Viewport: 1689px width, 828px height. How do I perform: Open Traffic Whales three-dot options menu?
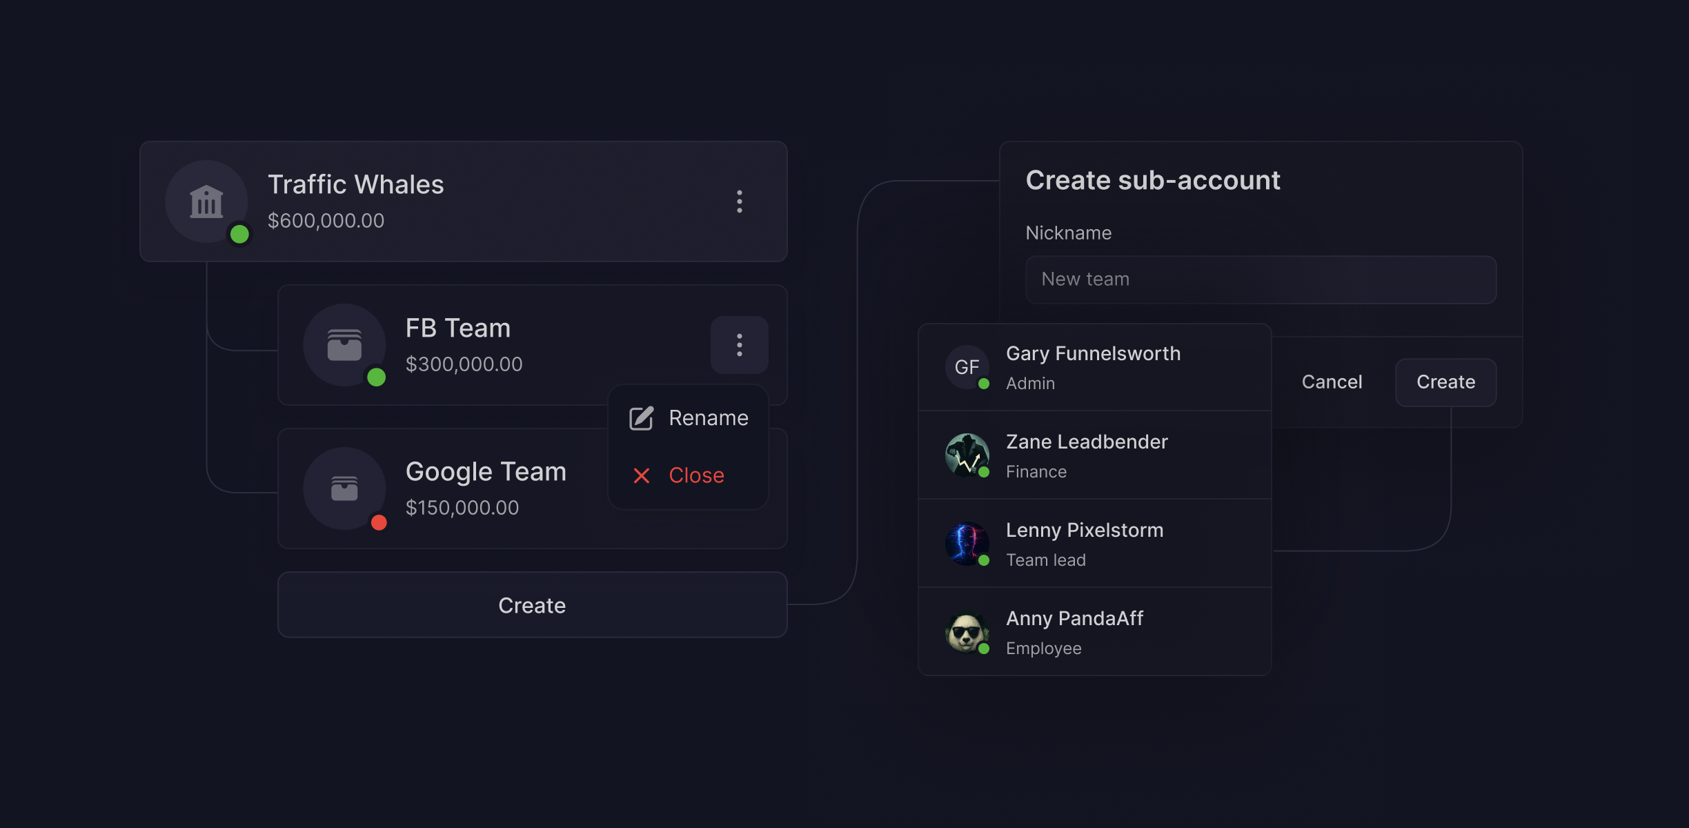tap(739, 201)
